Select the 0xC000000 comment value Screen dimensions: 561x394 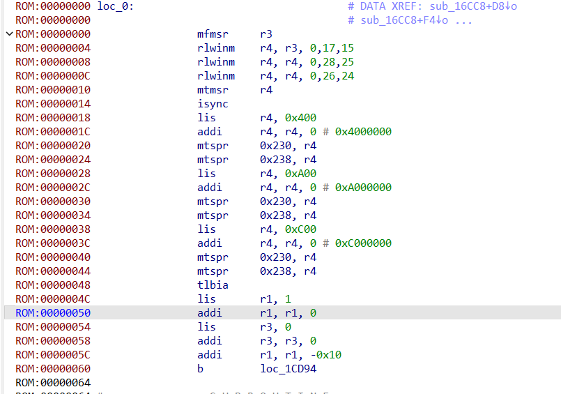point(363,243)
